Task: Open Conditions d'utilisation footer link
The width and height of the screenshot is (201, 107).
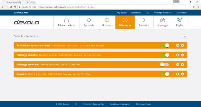Action: click(x=120, y=104)
